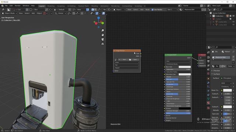236x132 pixels.
Task: Open the Object Constraints tab icon
Action: 208,95
